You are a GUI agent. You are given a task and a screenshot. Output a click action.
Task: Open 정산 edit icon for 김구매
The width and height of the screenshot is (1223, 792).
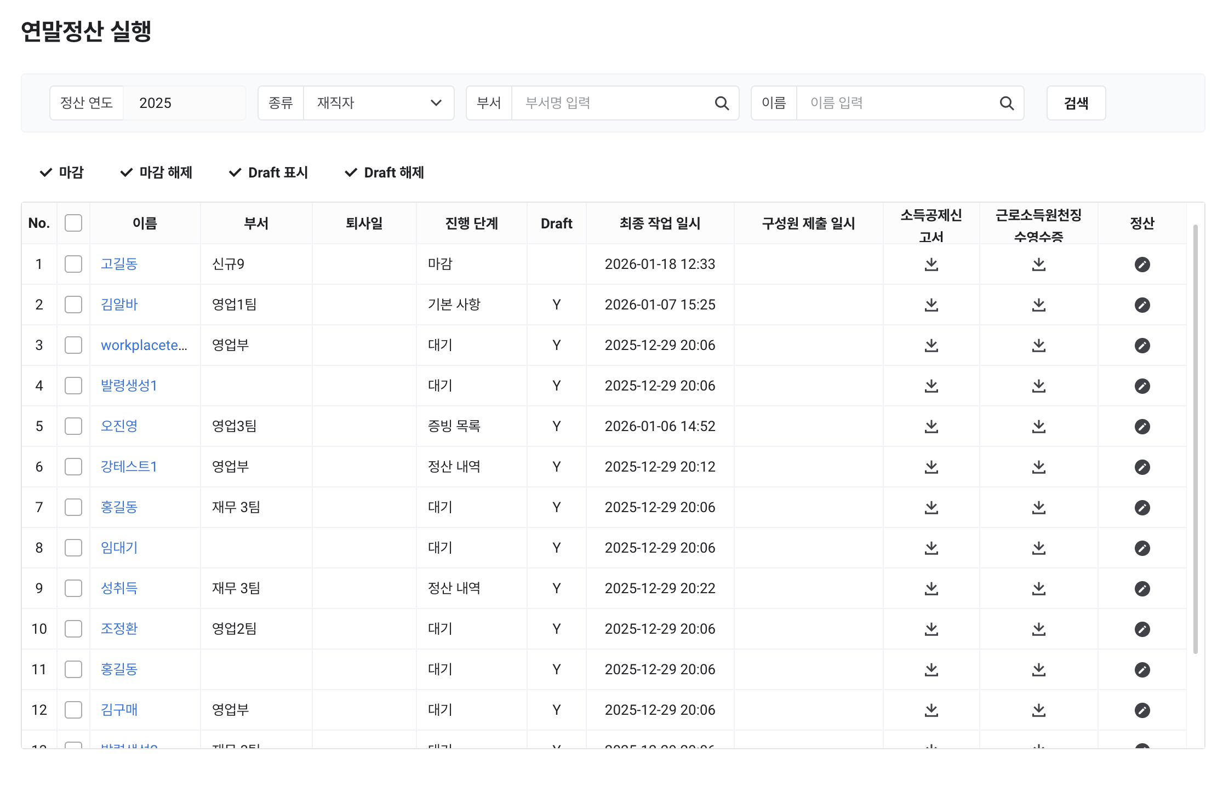[1142, 710]
